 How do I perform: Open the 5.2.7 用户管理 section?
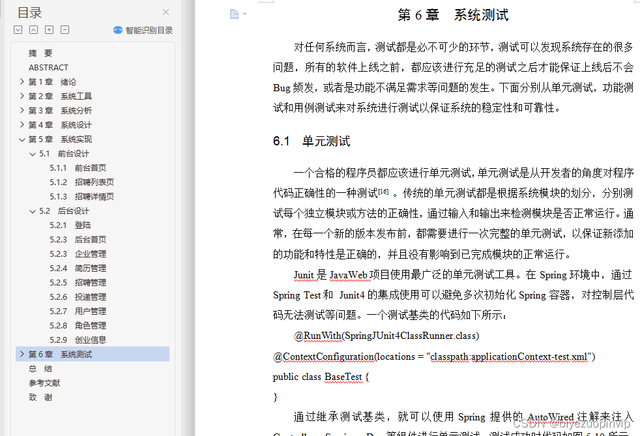pos(78,311)
